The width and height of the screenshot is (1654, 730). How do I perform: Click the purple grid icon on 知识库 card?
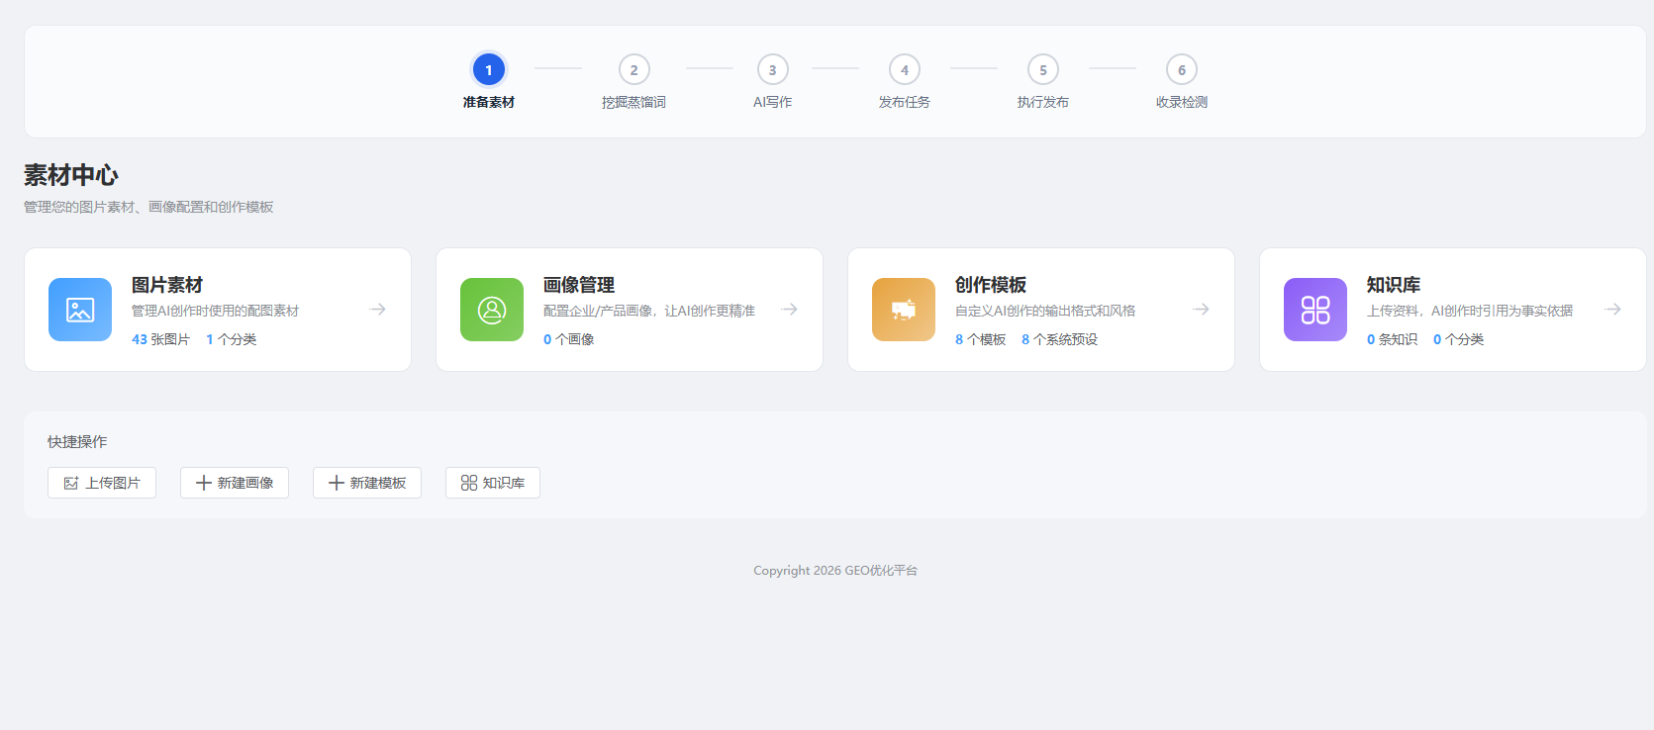point(1315,310)
